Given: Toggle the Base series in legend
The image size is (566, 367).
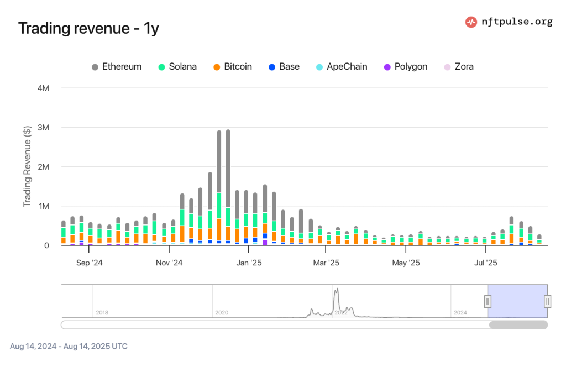Looking at the screenshot, I should click(x=284, y=67).
